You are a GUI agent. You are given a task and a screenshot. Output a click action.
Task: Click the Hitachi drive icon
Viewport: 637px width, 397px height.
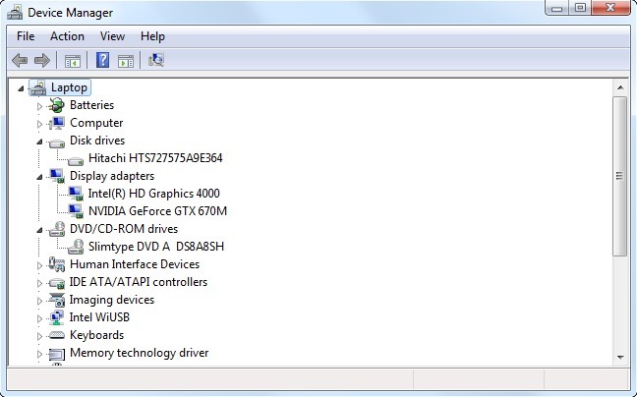76,160
